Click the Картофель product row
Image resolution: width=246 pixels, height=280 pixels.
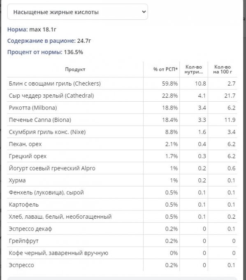pyautogui.click(x=122, y=205)
